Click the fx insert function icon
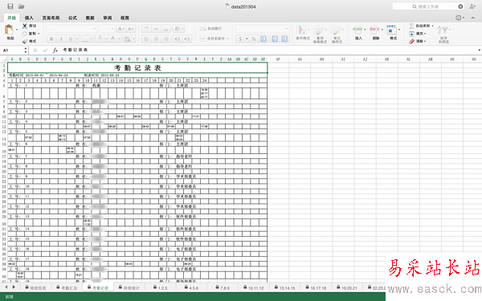Image resolution: width=482 pixels, height=301 pixels. click(55, 50)
